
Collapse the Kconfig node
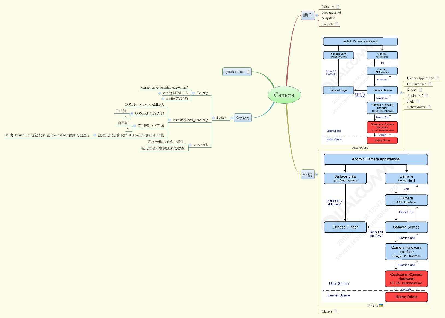click(194, 93)
